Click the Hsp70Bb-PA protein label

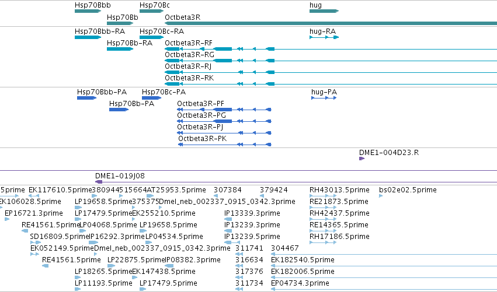click(x=131, y=104)
